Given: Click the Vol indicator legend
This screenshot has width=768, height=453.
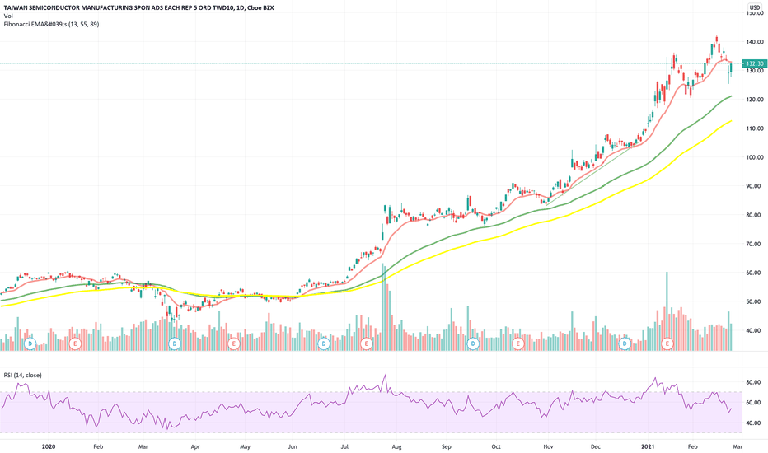Looking at the screenshot, I should (8, 16).
